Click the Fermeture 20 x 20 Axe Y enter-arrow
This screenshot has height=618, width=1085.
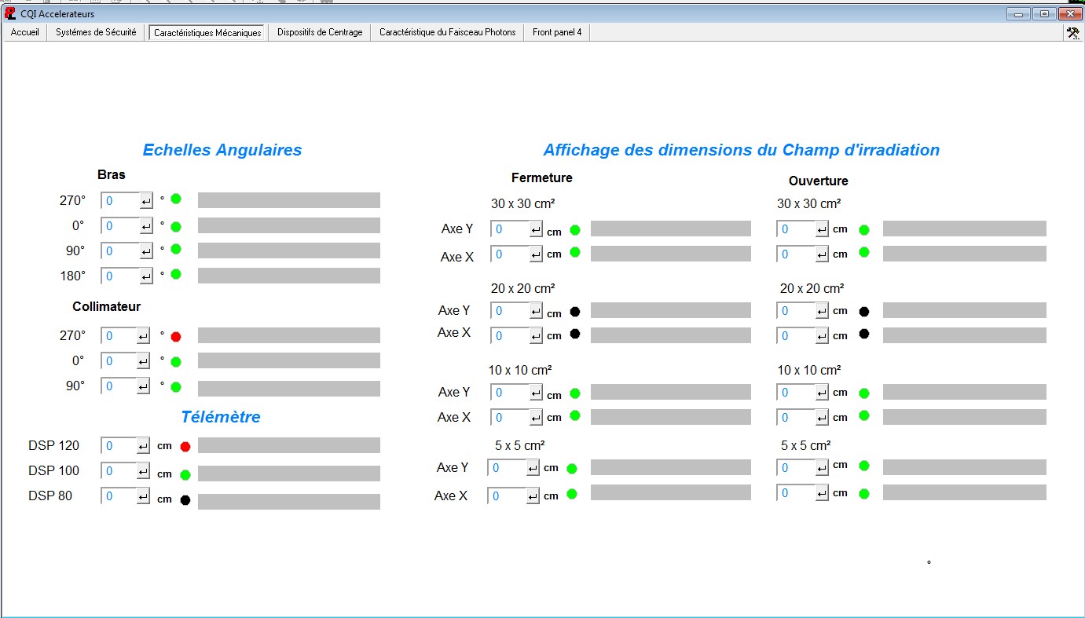pos(536,311)
